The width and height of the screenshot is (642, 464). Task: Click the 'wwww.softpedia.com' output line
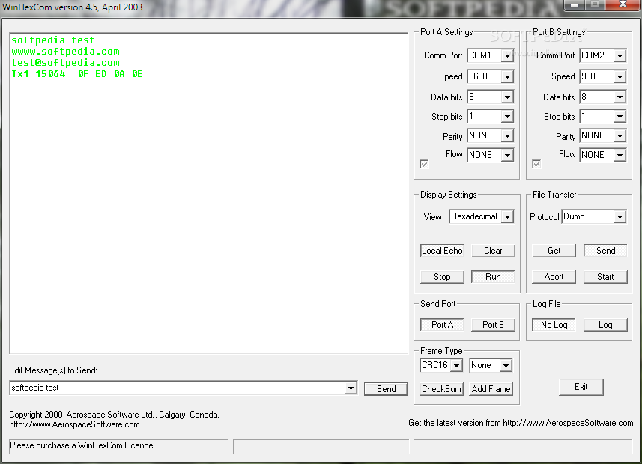[65, 52]
